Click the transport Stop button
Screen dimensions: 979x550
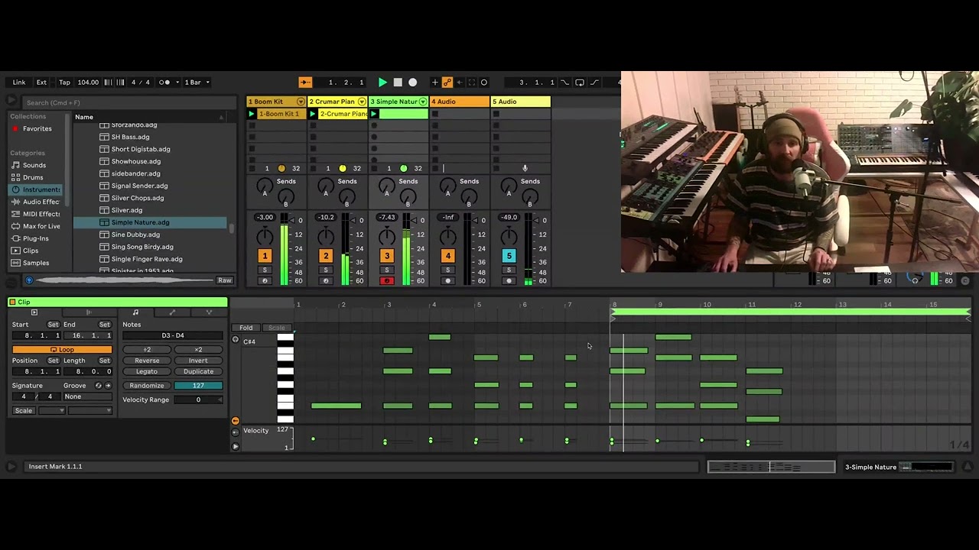[x=398, y=82]
